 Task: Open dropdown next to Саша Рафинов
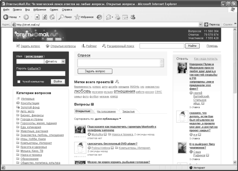click(x=207, y=155)
